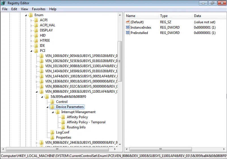Click the LogConf folder icon
The width and height of the screenshot is (227, 159).
(x=52, y=132)
